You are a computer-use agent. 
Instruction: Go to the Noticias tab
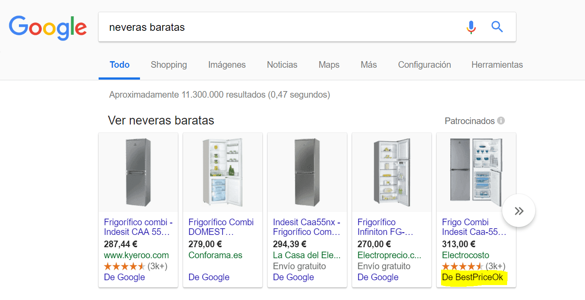(282, 65)
